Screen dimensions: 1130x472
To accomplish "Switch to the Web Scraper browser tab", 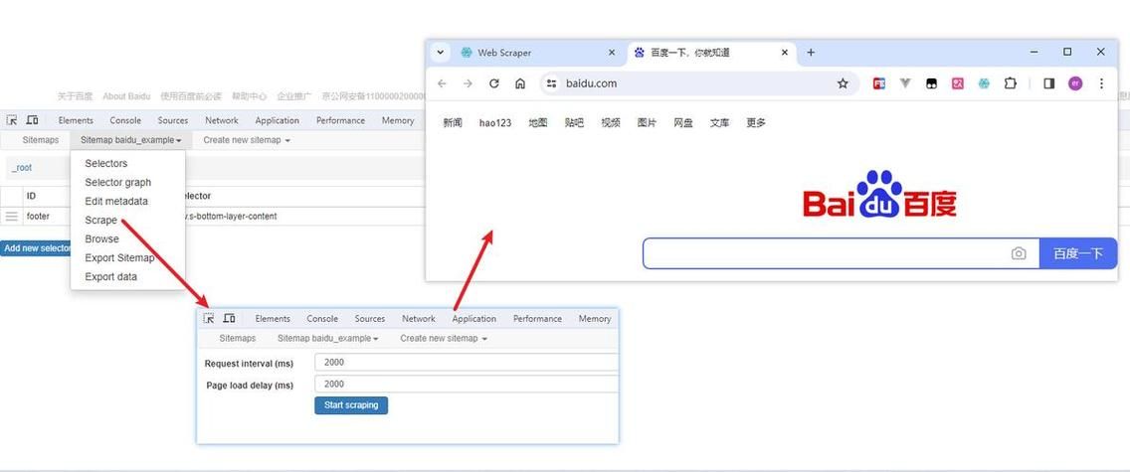I will coord(527,53).
